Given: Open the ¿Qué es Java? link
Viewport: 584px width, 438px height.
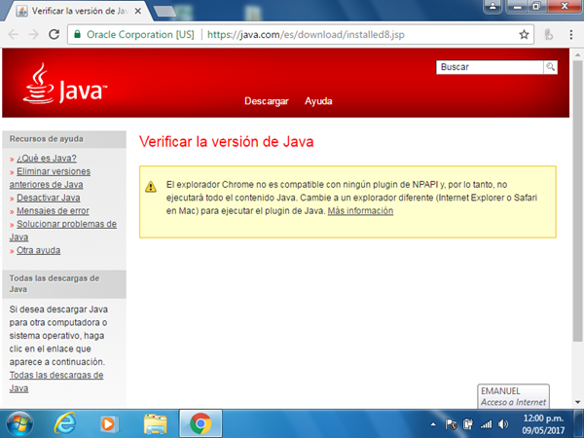Looking at the screenshot, I should [x=47, y=159].
